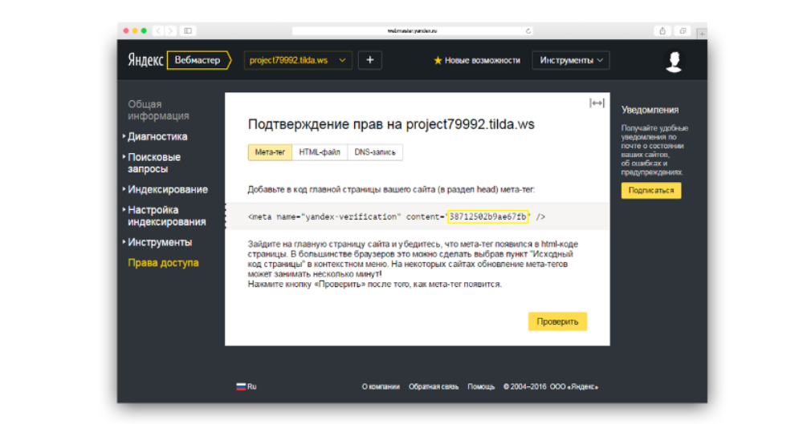Expand Индексирование sidebar section
The width and height of the screenshot is (803, 424).
167,189
